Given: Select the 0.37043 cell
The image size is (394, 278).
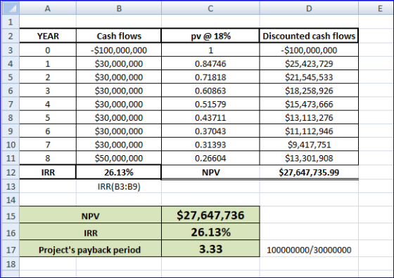Looking at the screenshot, I should pos(210,131).
